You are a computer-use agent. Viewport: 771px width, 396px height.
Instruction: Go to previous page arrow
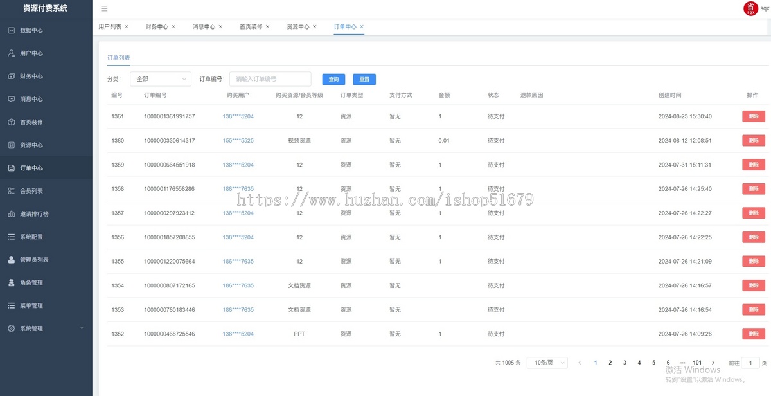[580, 363]
